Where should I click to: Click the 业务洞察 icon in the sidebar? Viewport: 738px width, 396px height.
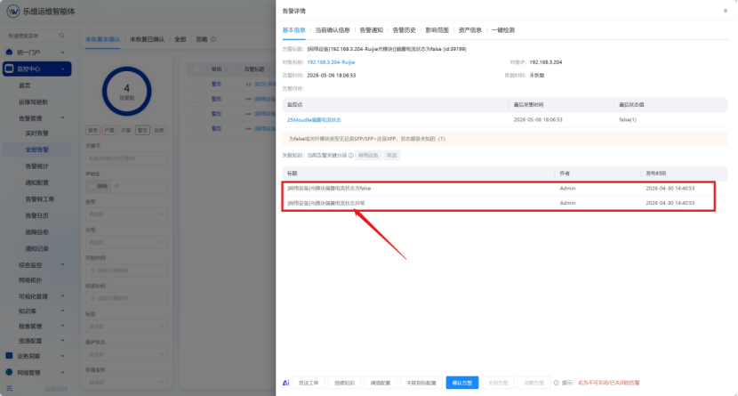click(x=9, y=355)
